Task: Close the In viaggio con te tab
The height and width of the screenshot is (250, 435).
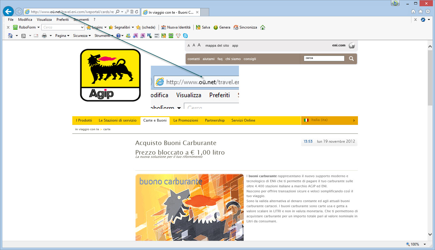Action: (x=197, y=12)
